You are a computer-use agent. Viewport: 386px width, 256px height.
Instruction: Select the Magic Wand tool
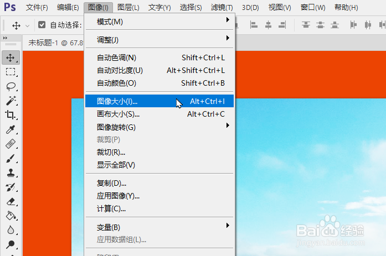pyautogui.click(x=11, y=101)
